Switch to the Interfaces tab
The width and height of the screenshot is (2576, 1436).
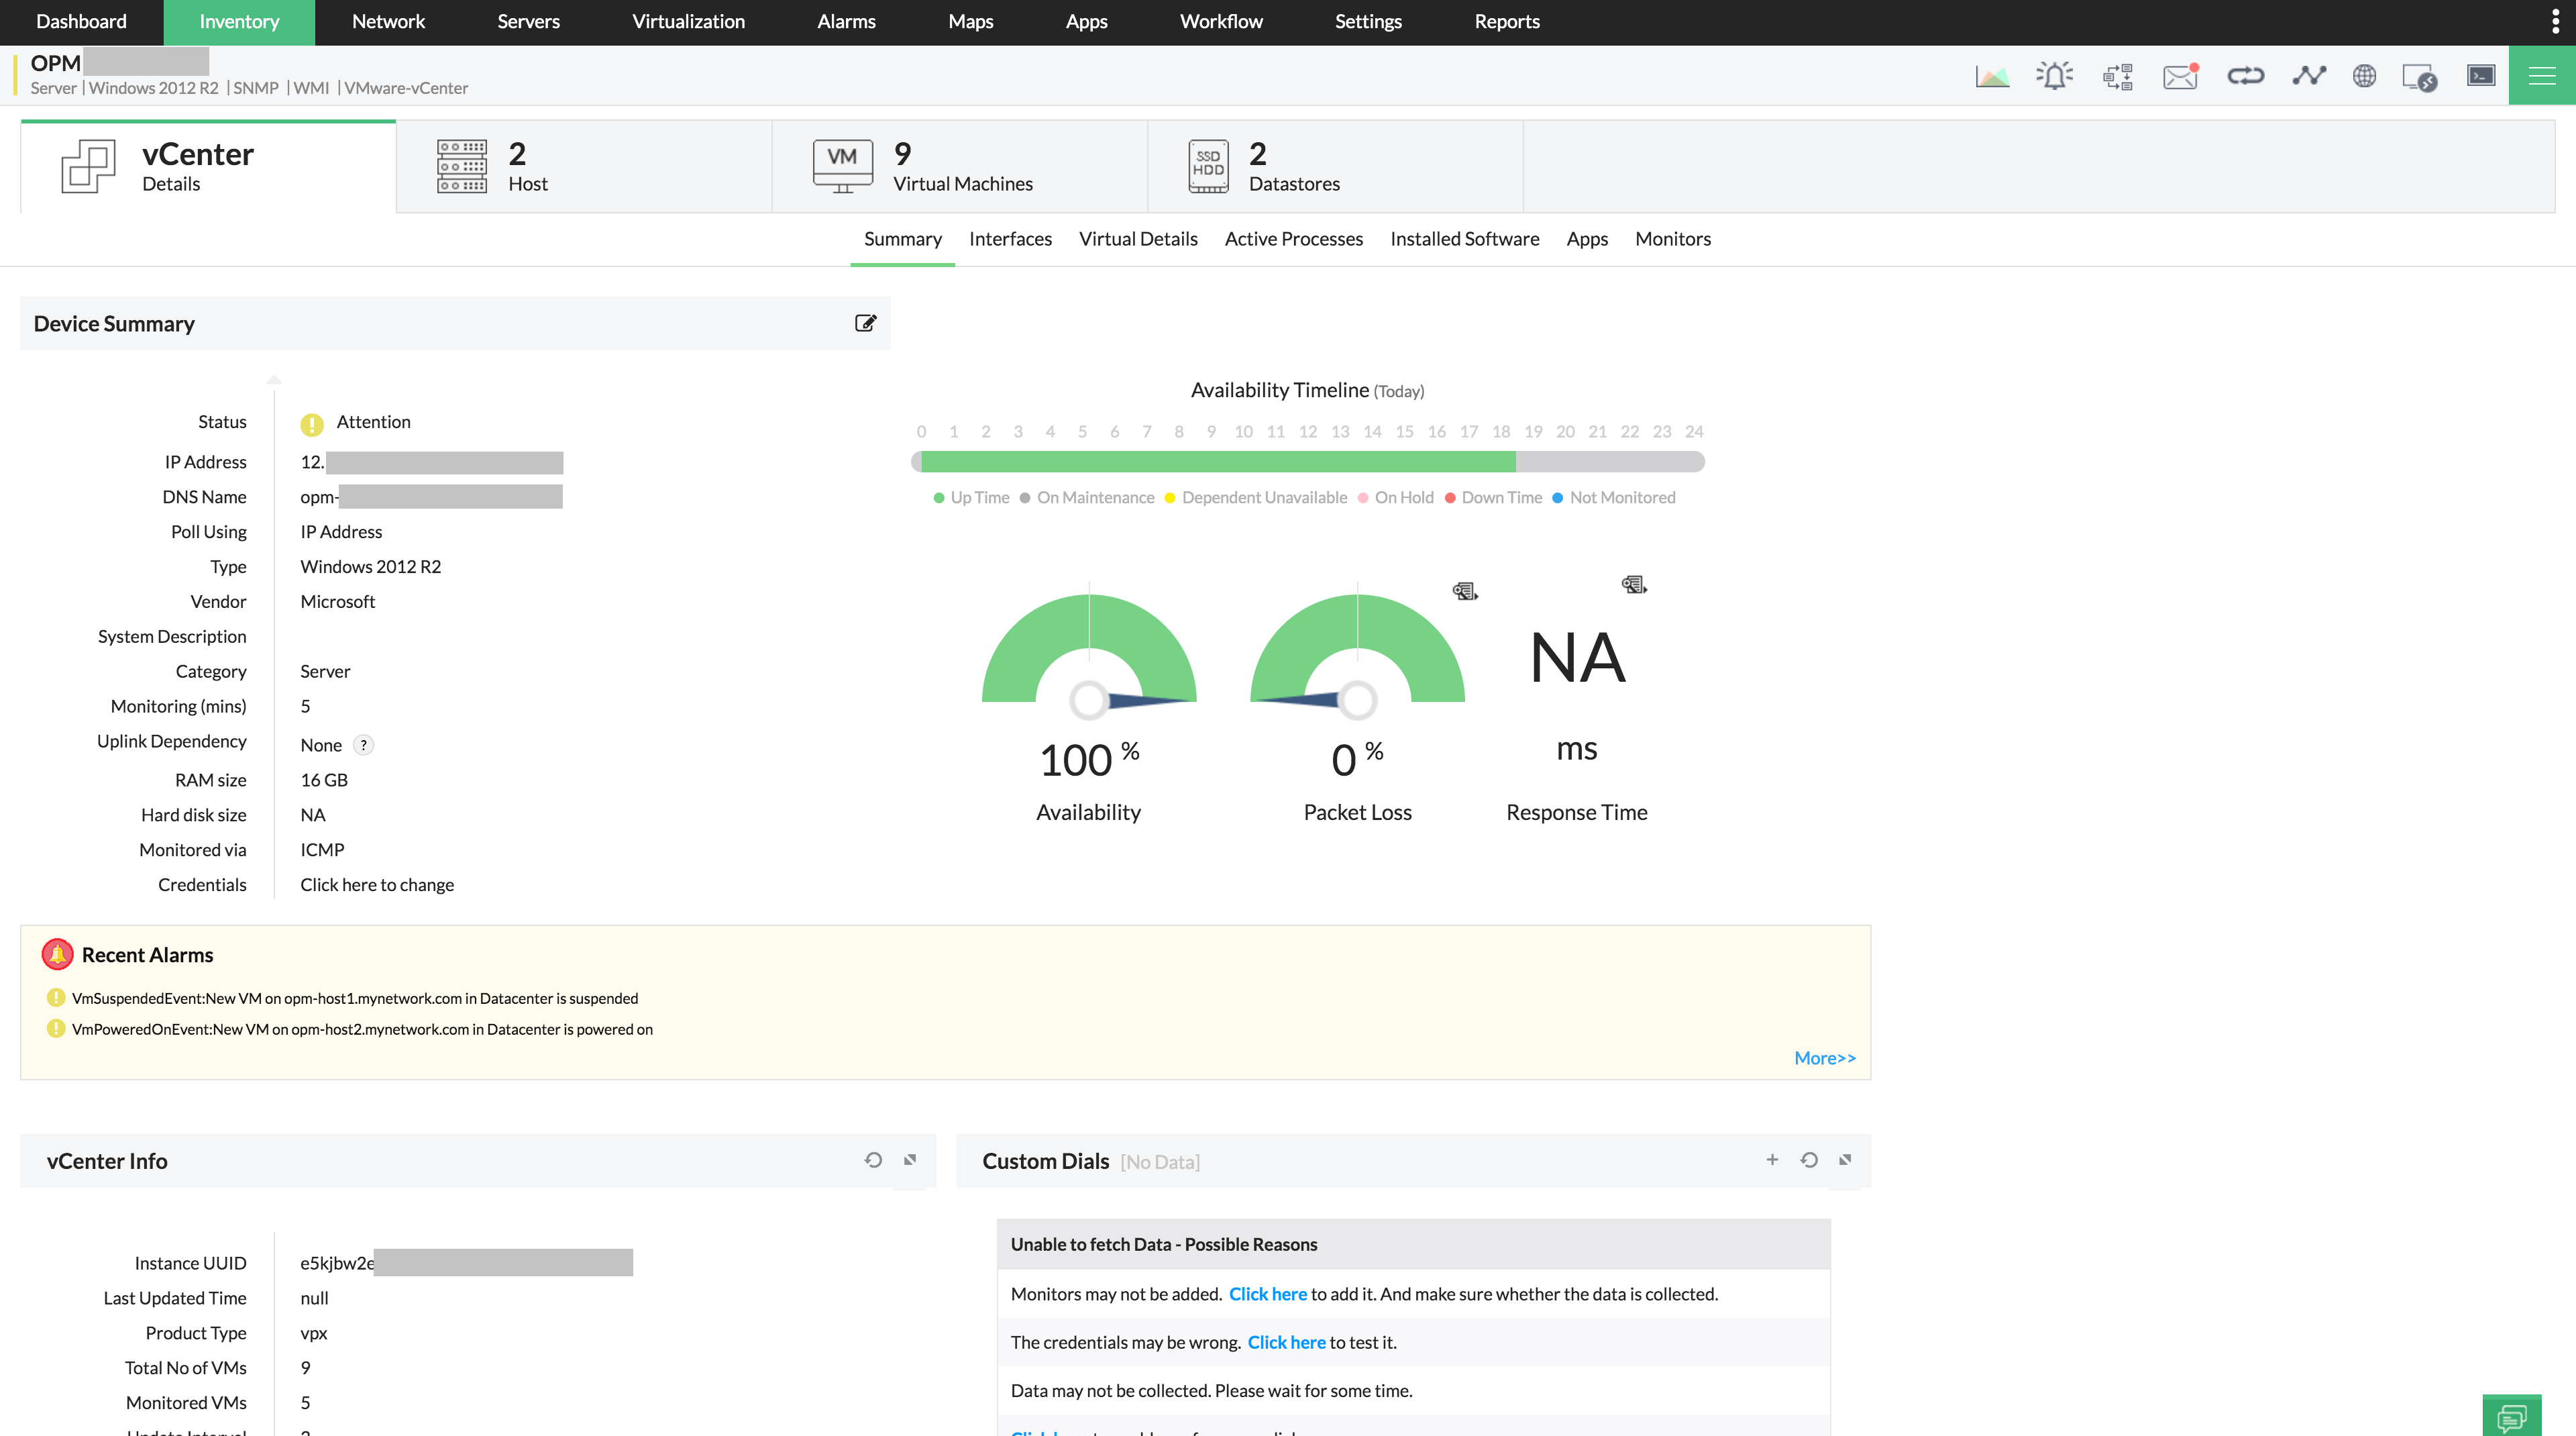tap(1010, 239)
